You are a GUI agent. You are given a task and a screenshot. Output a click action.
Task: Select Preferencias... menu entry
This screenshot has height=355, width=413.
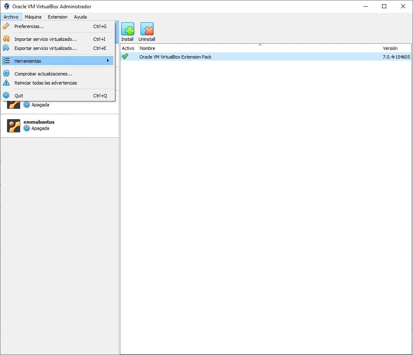tap(29, 26)
